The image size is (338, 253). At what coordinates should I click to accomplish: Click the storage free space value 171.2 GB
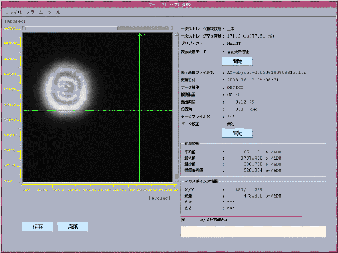click(250, 36)
